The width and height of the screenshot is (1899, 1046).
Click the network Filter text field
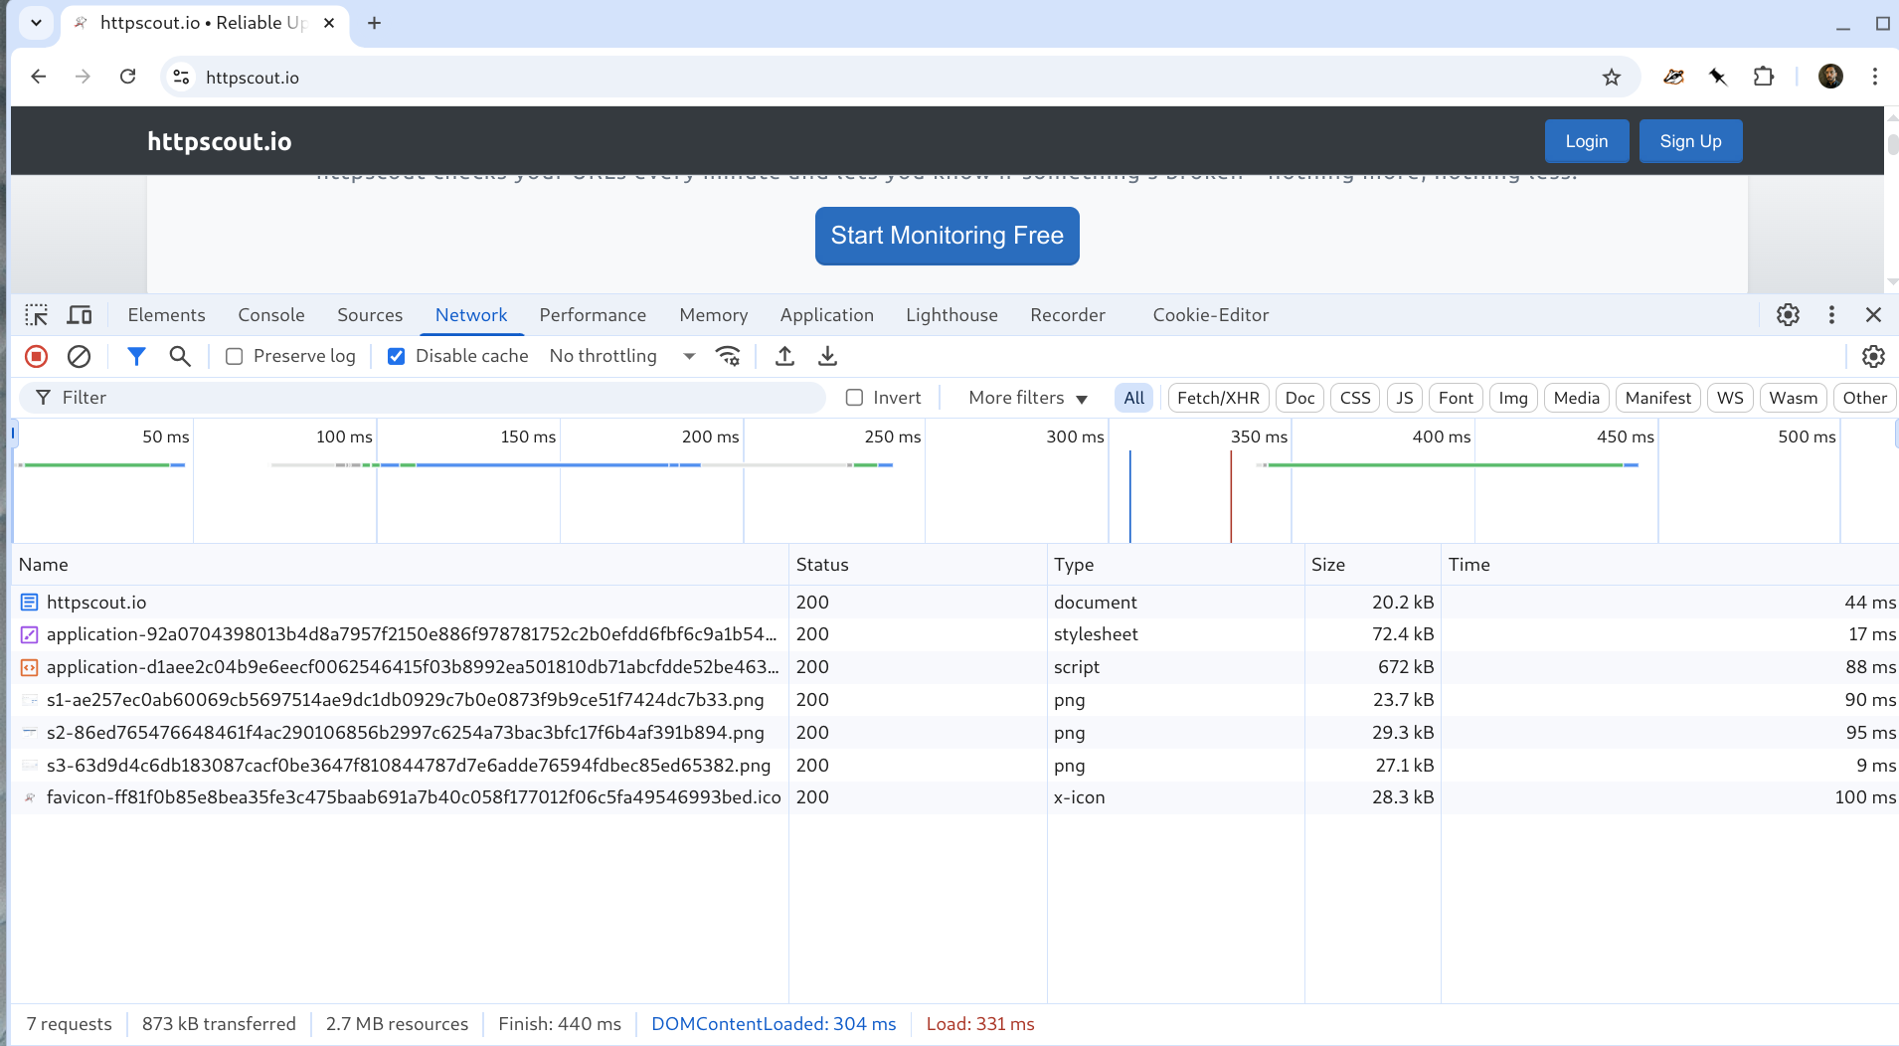tap(423, 398)
